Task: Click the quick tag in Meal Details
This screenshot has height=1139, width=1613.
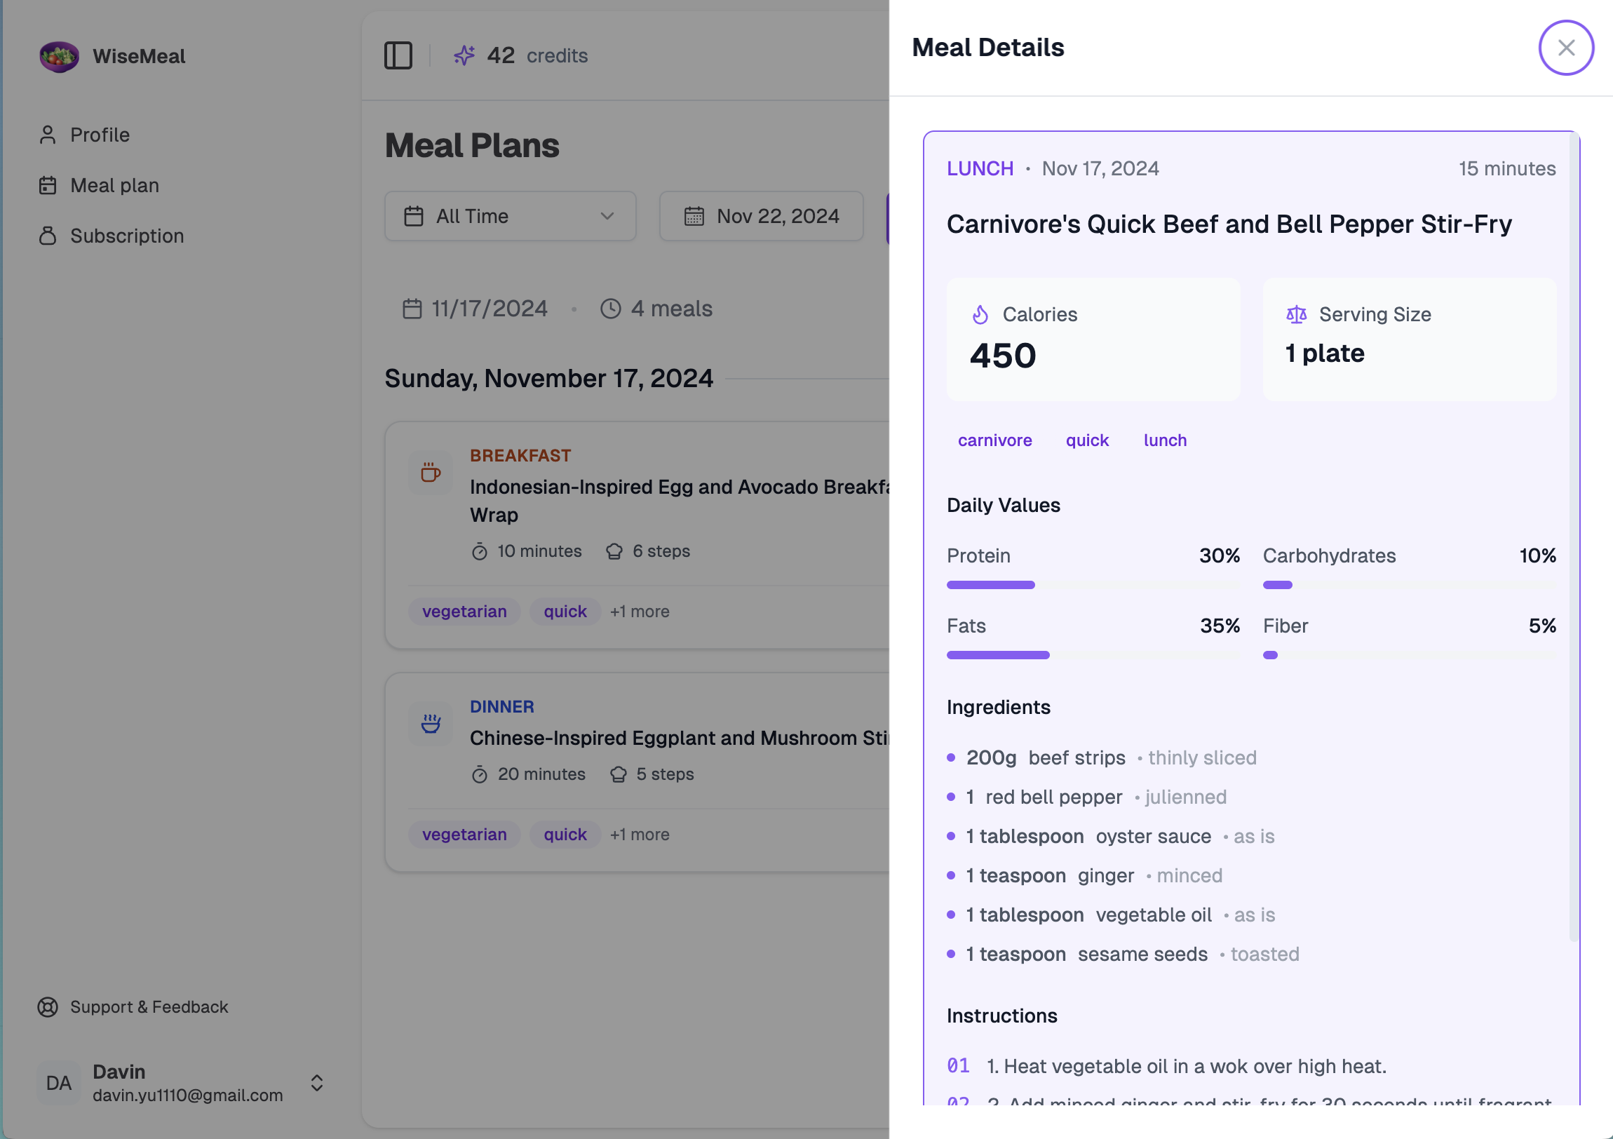Action: (x=1087, y=440)
